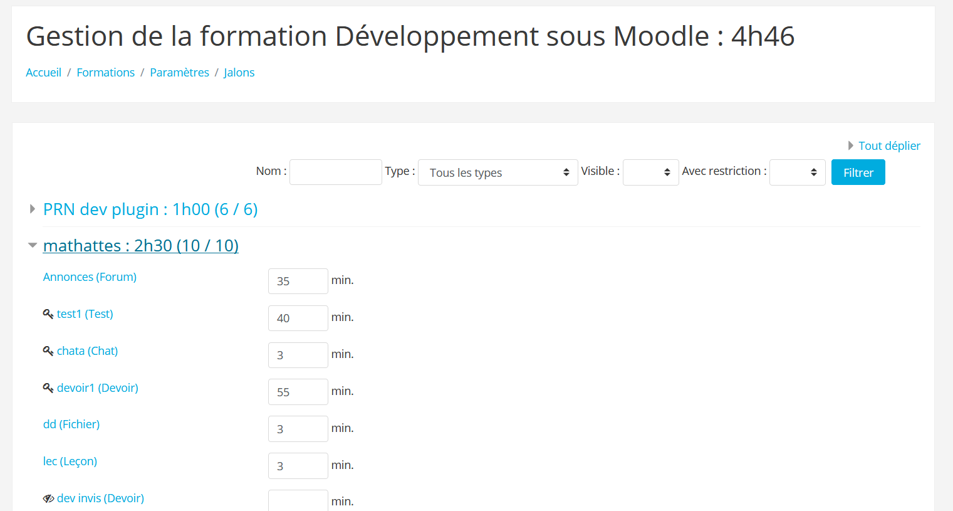Click the hidden eye icon beside dev invis
Screen dimensions: 953x511
[48, 498]
